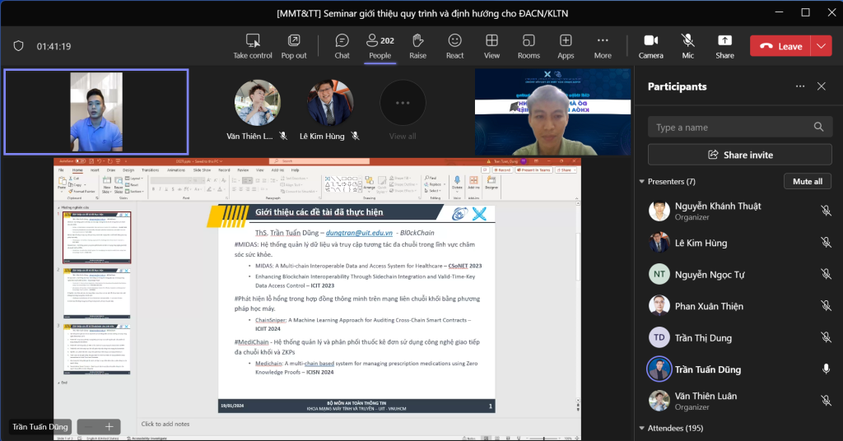
Task: Toggle mic for Nguyễn Khánh Thuật
Action: tap(826, 211)
